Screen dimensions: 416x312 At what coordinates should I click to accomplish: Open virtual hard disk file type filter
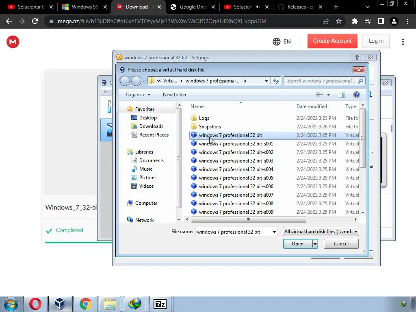tap(321, 232)
